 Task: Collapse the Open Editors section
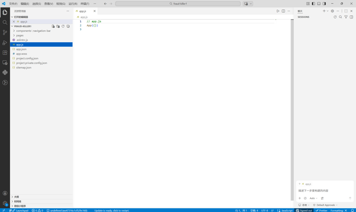tap(12, 17)
